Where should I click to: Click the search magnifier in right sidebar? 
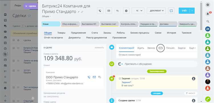(x=208, y=21)
